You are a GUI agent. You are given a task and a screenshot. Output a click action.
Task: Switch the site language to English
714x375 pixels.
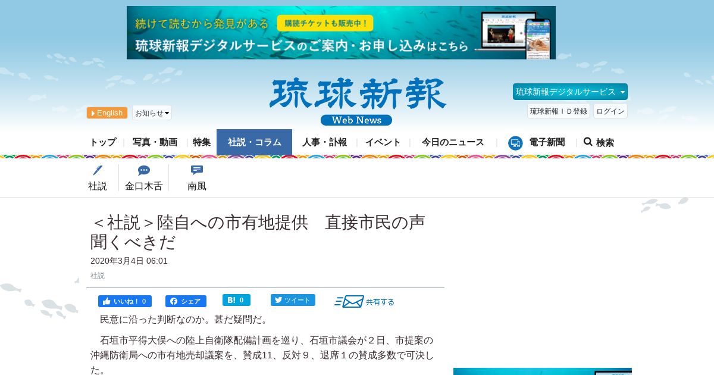pyautogui.click(x=107, y=113)
